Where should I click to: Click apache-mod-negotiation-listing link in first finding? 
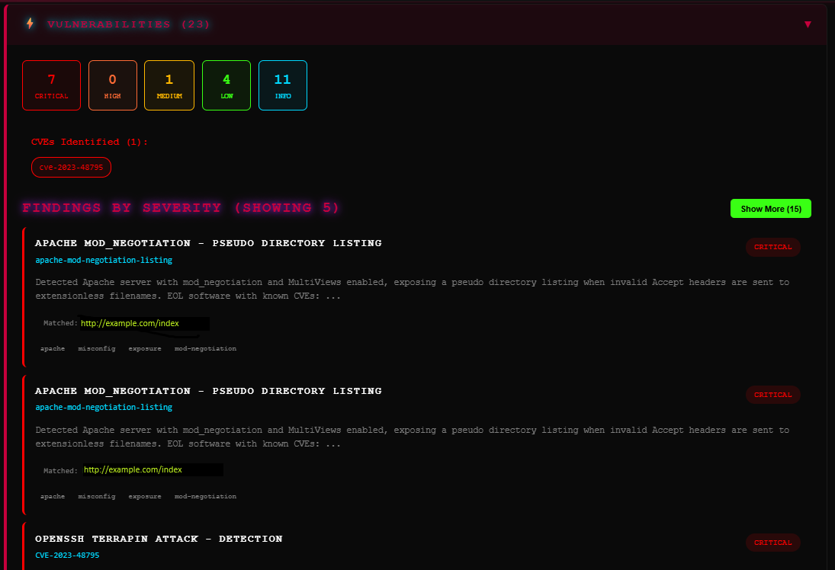(104, 260)
